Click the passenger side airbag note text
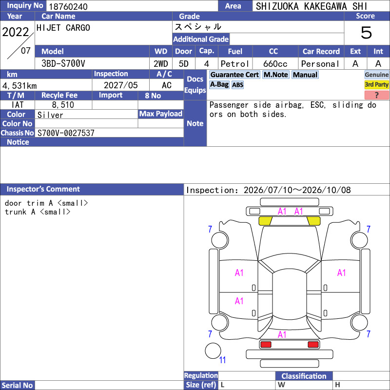This screenshot has height=390, width=390. (293, 109)
